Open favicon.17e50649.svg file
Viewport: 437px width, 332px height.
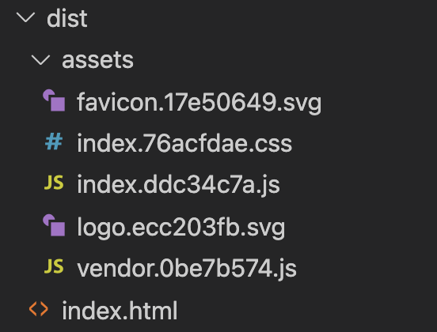[199, 103]
